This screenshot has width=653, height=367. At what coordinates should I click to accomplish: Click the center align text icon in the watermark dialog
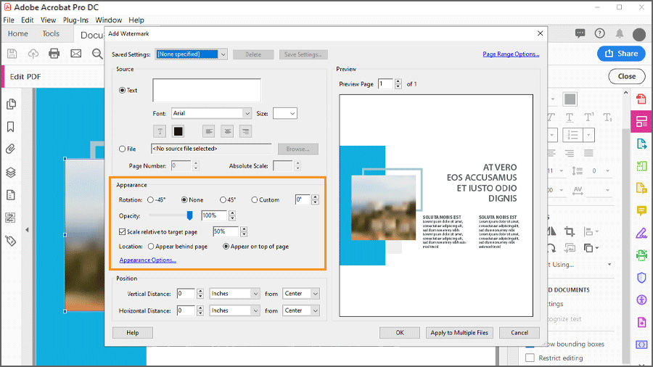pyautogui.click(x=227, y=131)
